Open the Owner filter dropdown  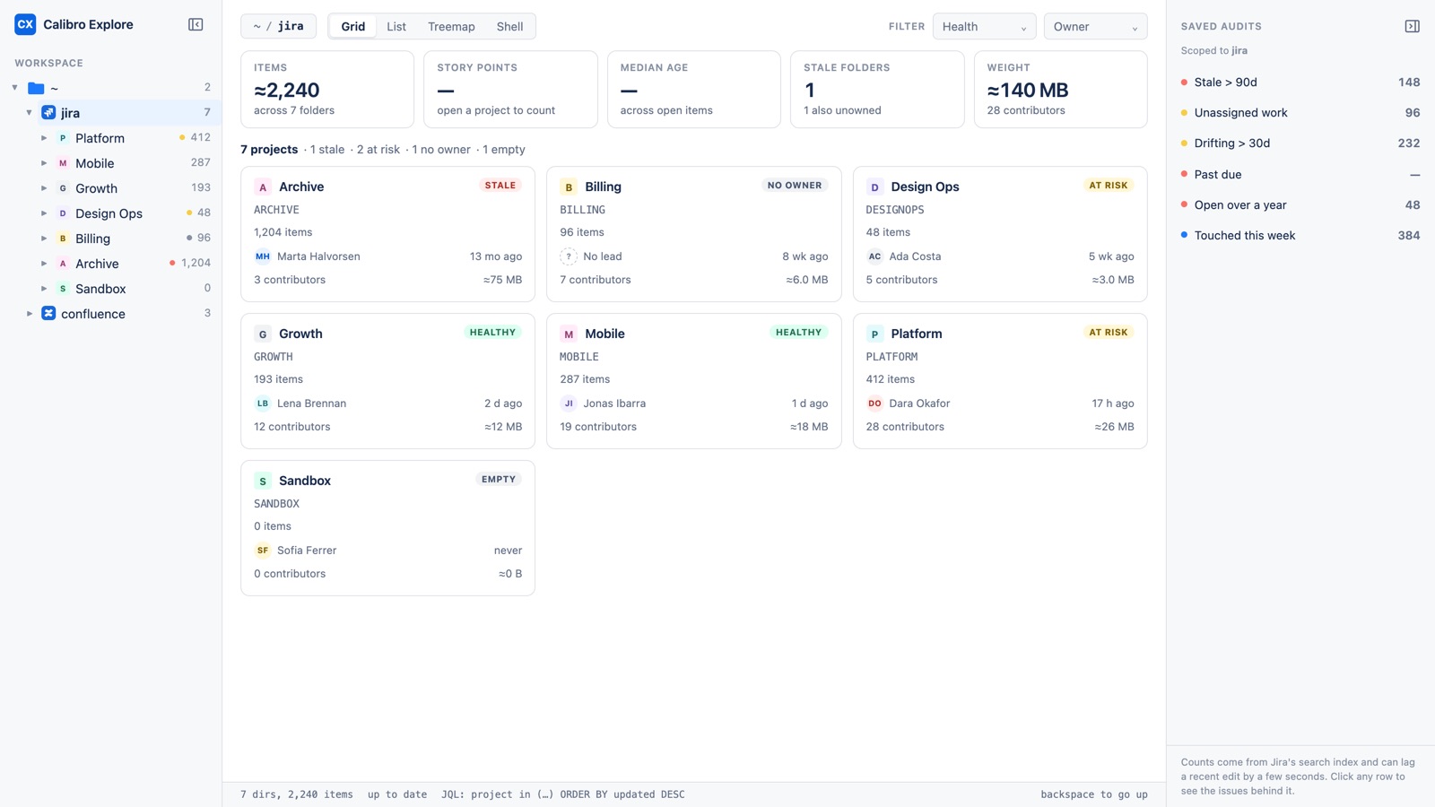pyautogui.click(x=1095, y=27)
